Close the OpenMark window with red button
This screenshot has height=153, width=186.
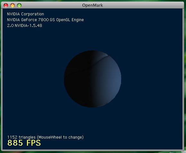pyautogui.click(x=6, y=5)
